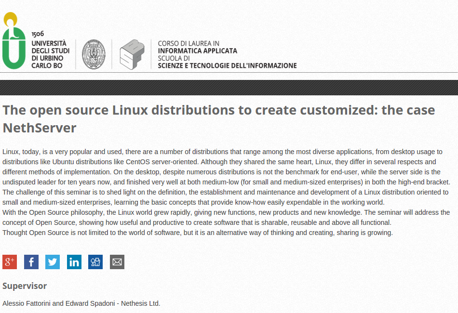Image resolution: width=458 pixels, height=313 pixels.
Task: Share the page by email envelope icon
Action: point(117,261)
